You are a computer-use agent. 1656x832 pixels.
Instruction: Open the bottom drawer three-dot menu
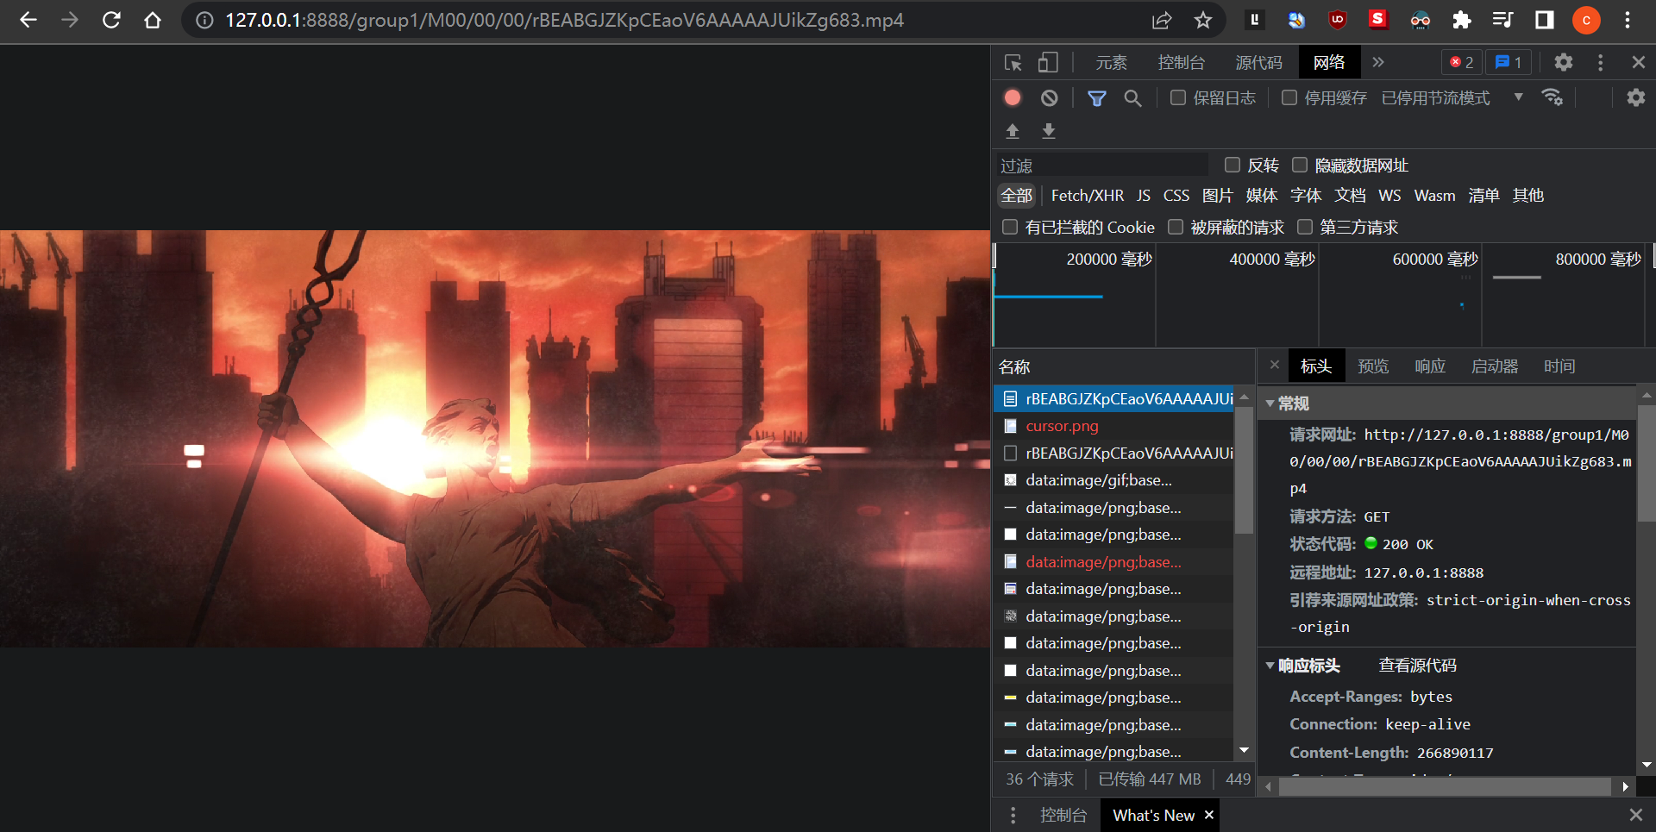click(x=1013, y=815)
